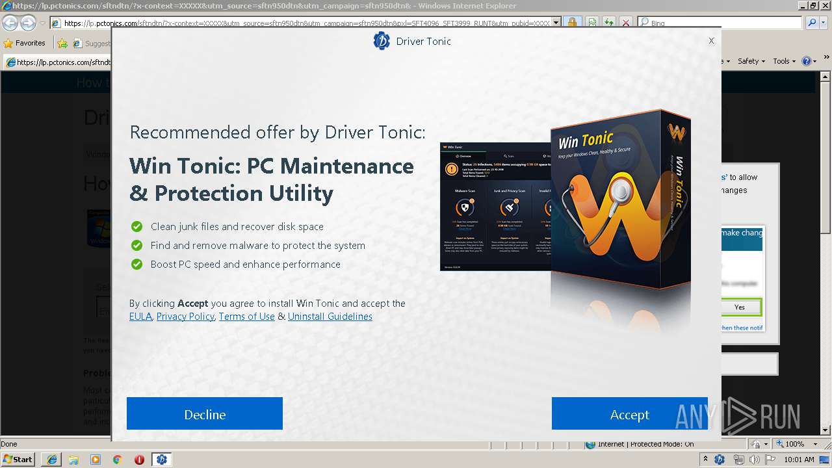Open the Favorites star button

[x=25, y=43]
